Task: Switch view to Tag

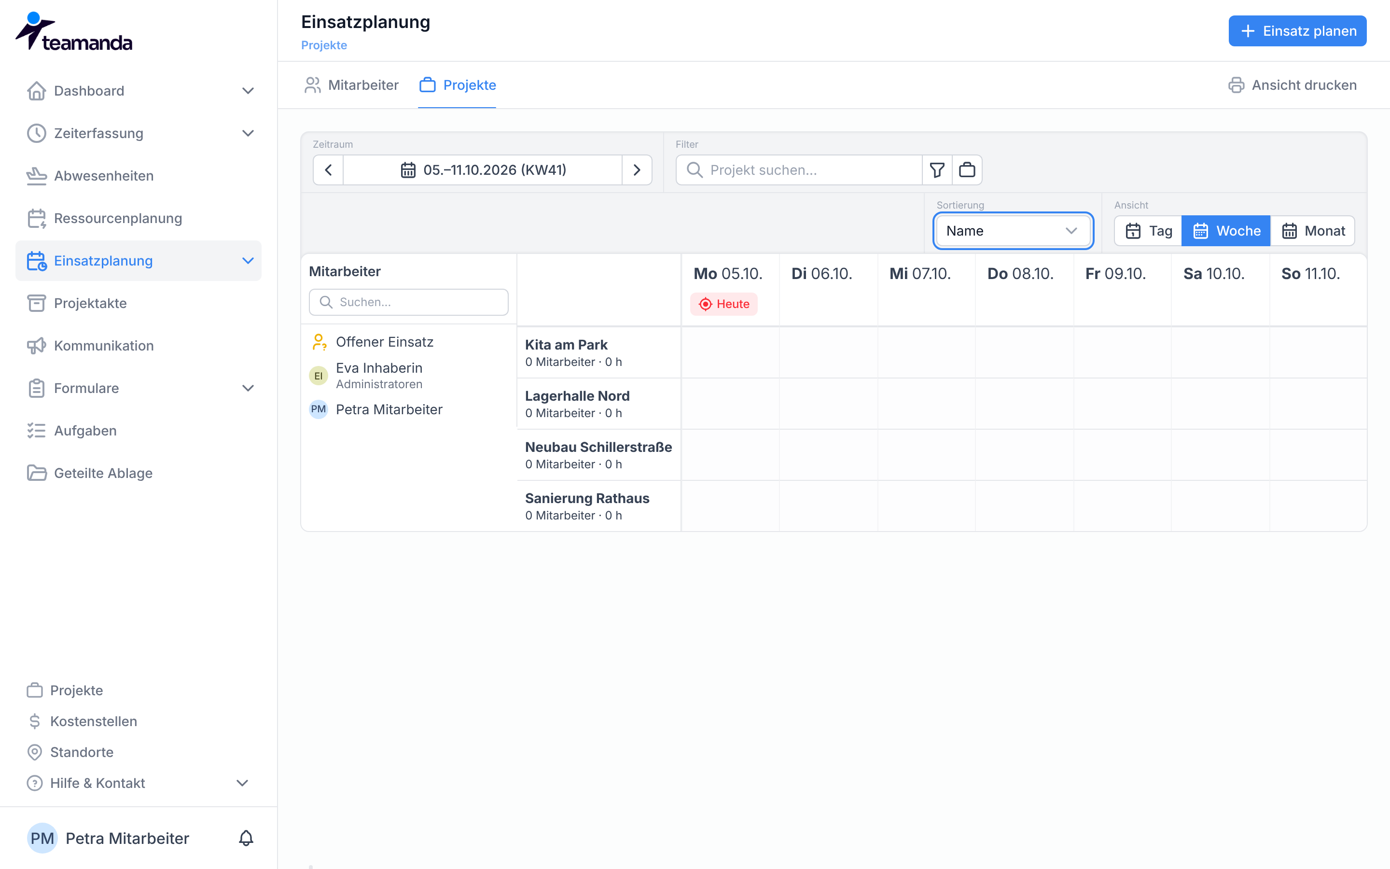Action: [x=1148, y=231]
